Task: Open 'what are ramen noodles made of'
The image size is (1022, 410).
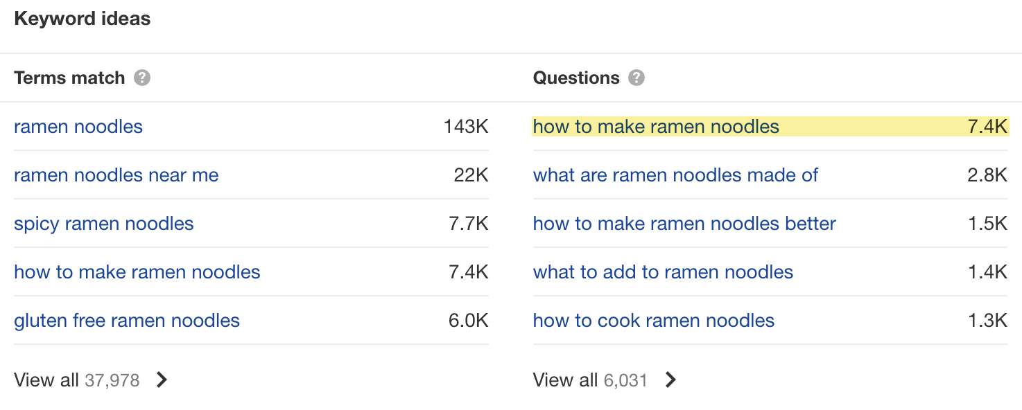Action: 675,175
